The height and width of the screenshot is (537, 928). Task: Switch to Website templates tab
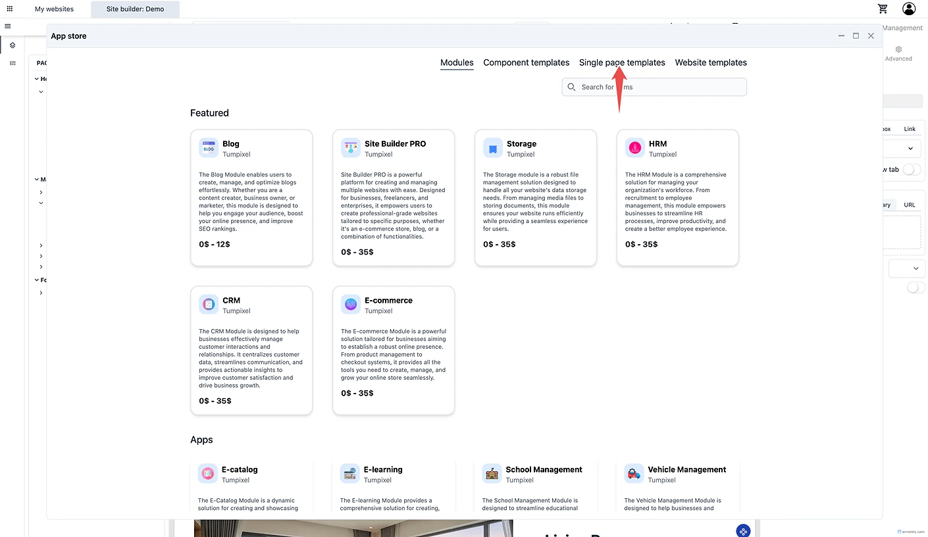tap(711, 63)
